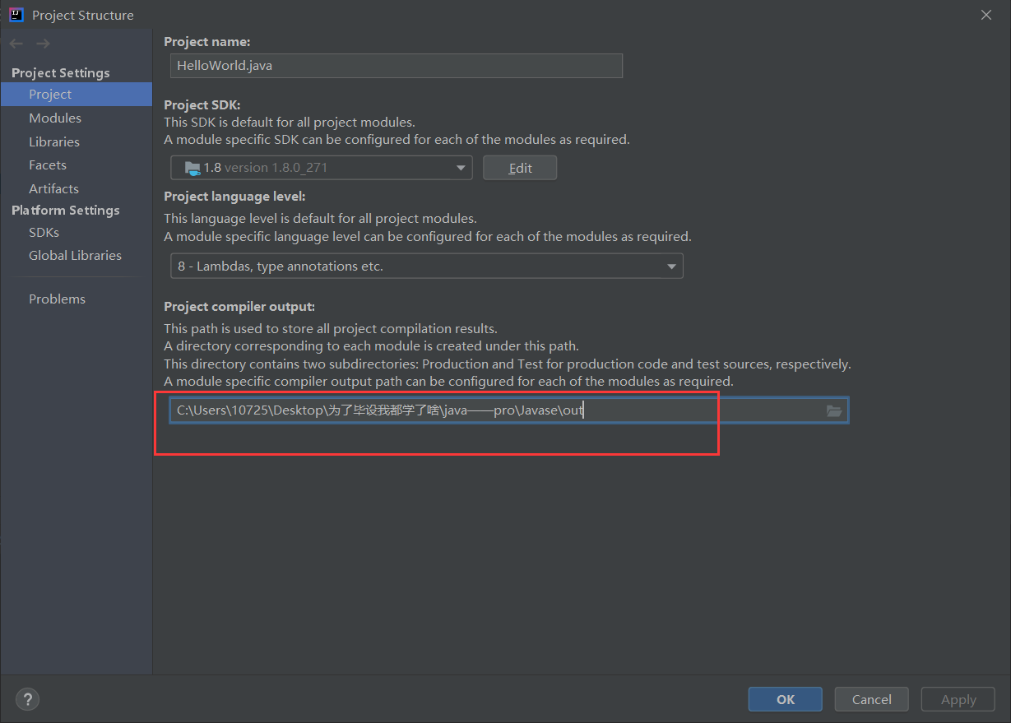The height and width of the screenshot is (723, 1011).
Task: Confirm with the OK button
Action: (786, 699)
